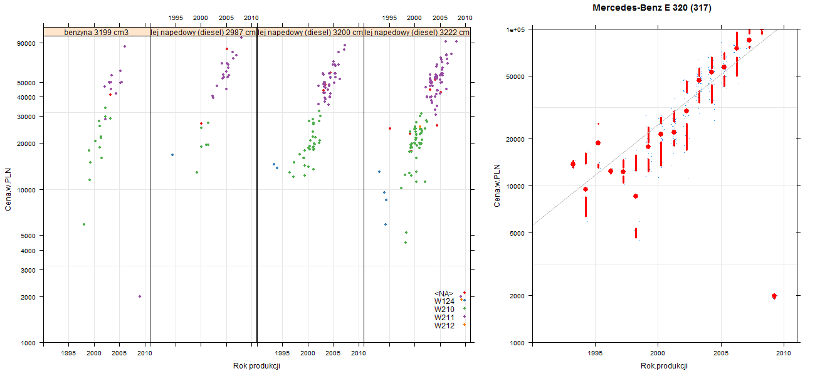
Task: Click the "W124" legend entry
Action: pos(444,301)
